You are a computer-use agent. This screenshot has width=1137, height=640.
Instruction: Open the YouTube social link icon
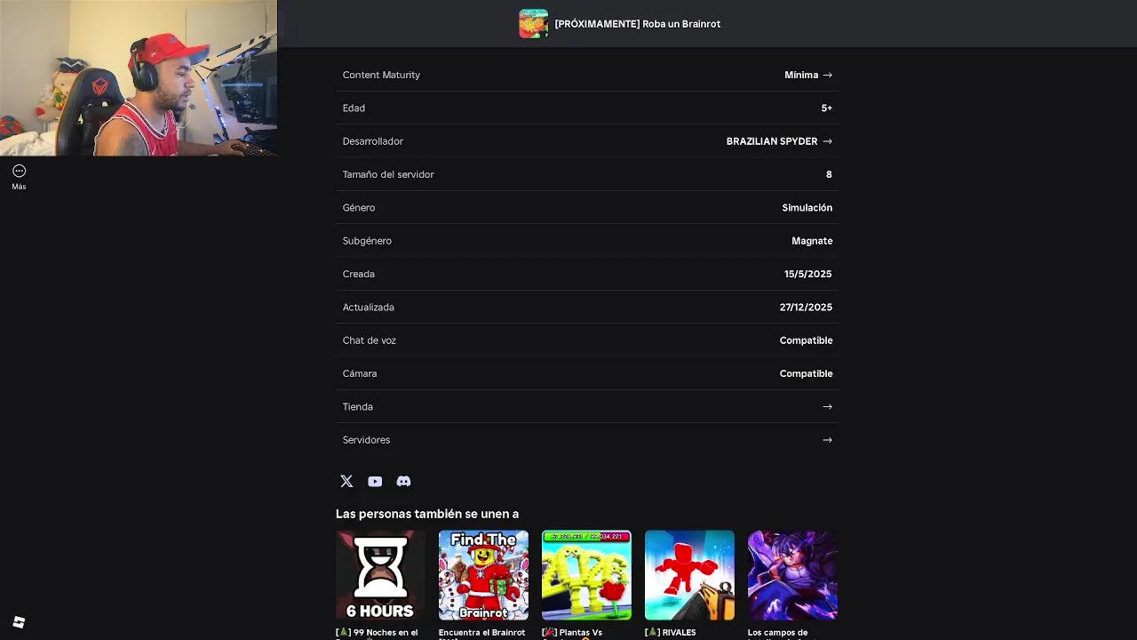click(x=375, y=481)
